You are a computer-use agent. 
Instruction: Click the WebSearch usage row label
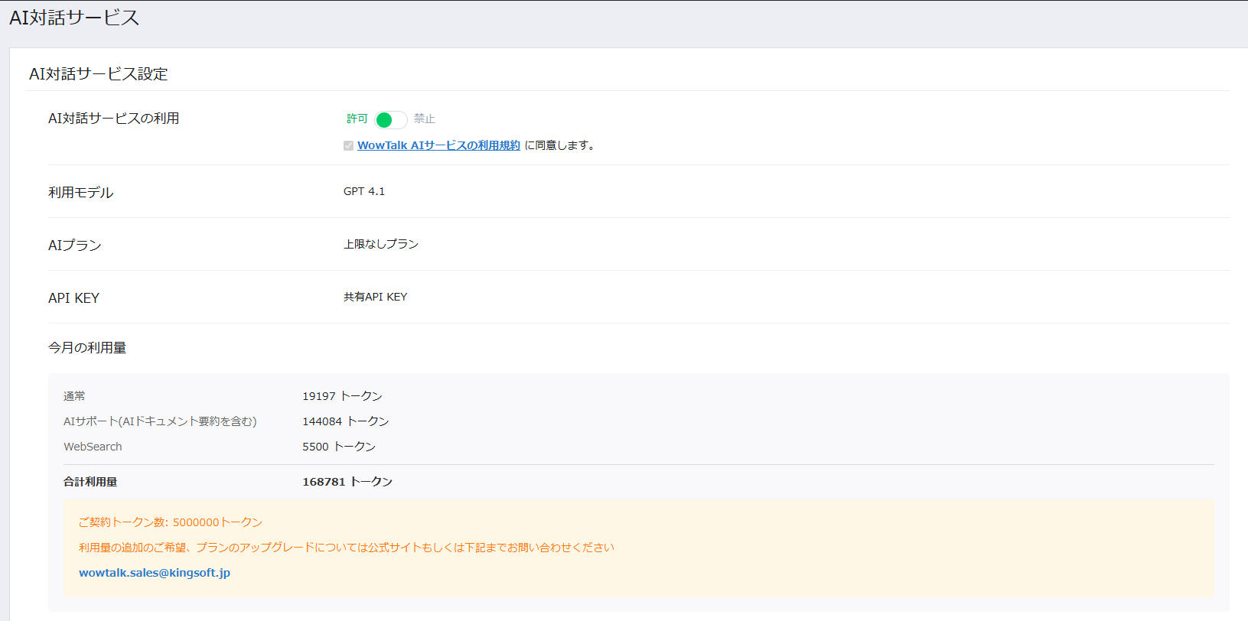click(x=93, y=447)
